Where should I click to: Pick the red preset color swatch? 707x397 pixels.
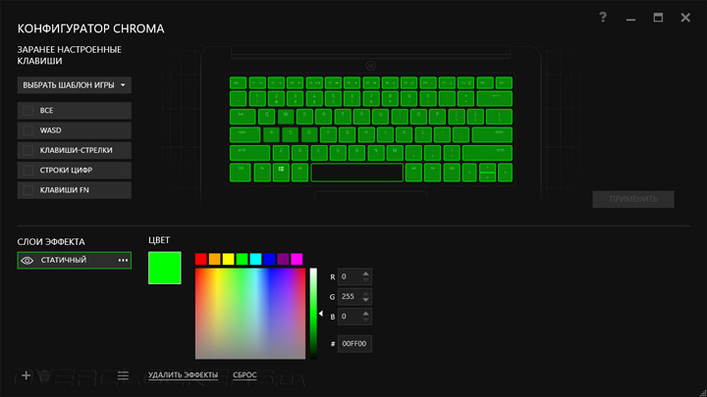tap(201, 259)
